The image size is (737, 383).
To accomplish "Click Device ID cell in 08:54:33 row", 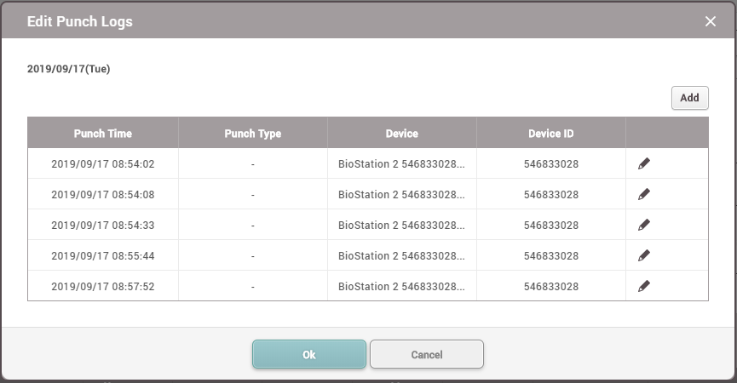I will 550,226.
